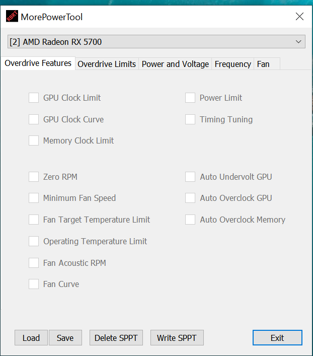Tick the Fan Curve checkbox
313x356 pixels.
(x=34, y=284)
